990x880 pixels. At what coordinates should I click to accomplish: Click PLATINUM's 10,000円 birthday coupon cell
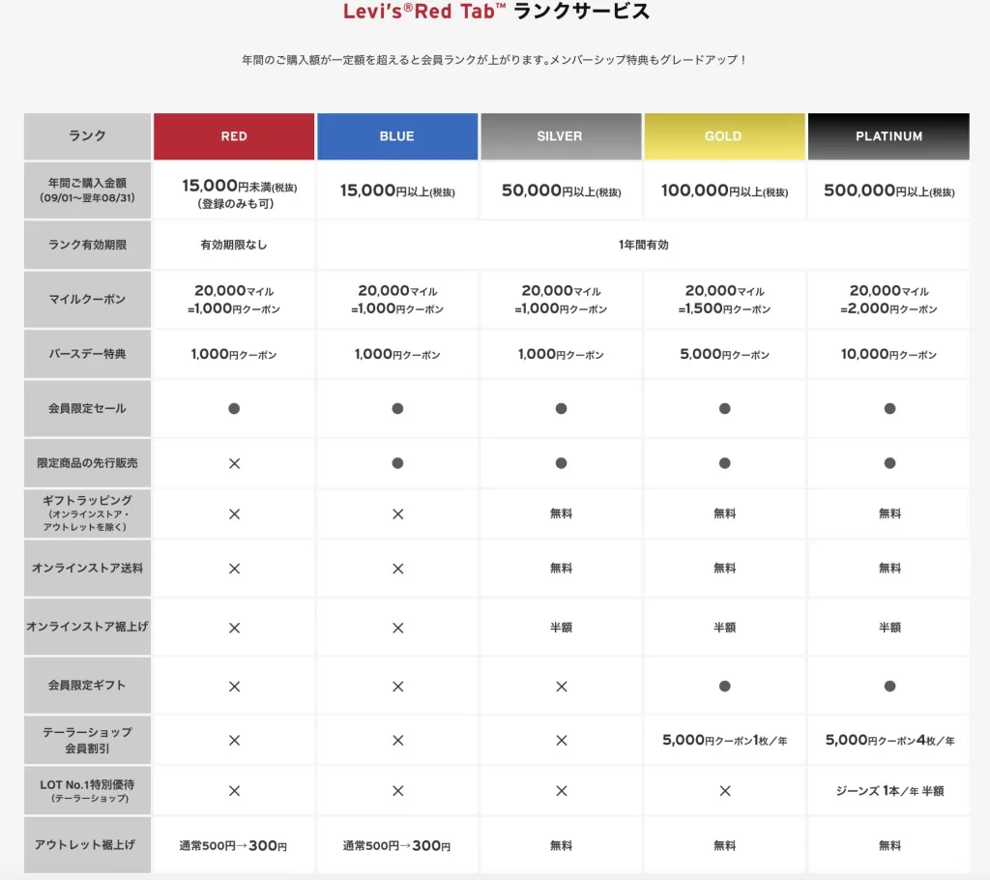(888, 355)
